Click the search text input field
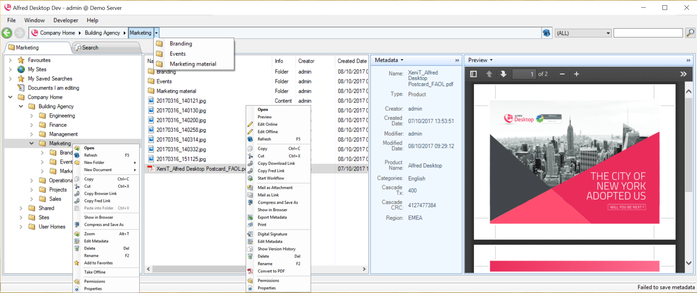 (x=648, y=33)
